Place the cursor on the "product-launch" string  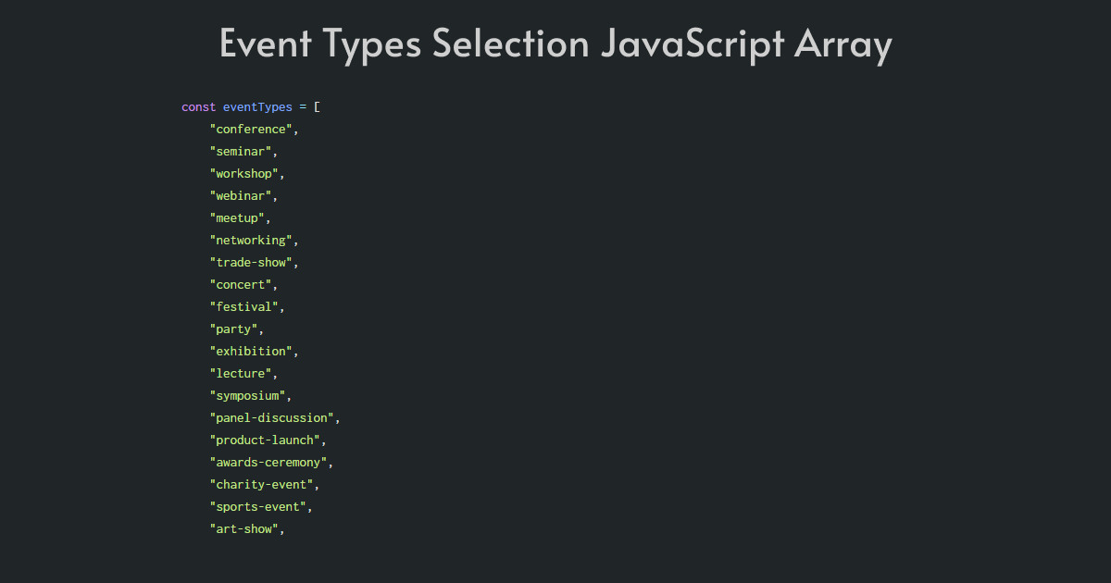point(265,440)
